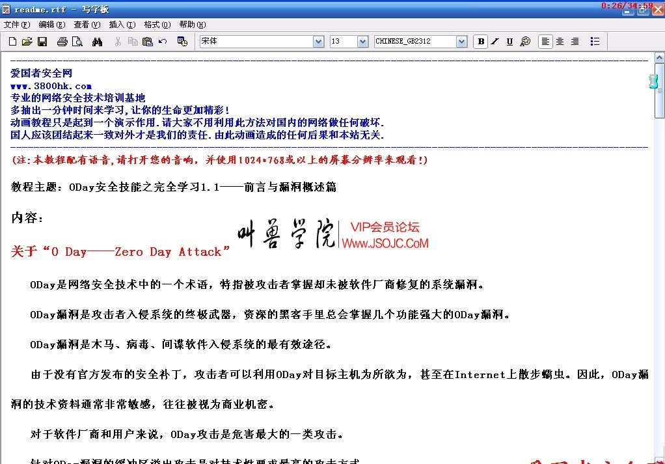Open Print Preview
The height and width of the screenshot is (464, 665).
pyautogui.click(x=77, y=41)
